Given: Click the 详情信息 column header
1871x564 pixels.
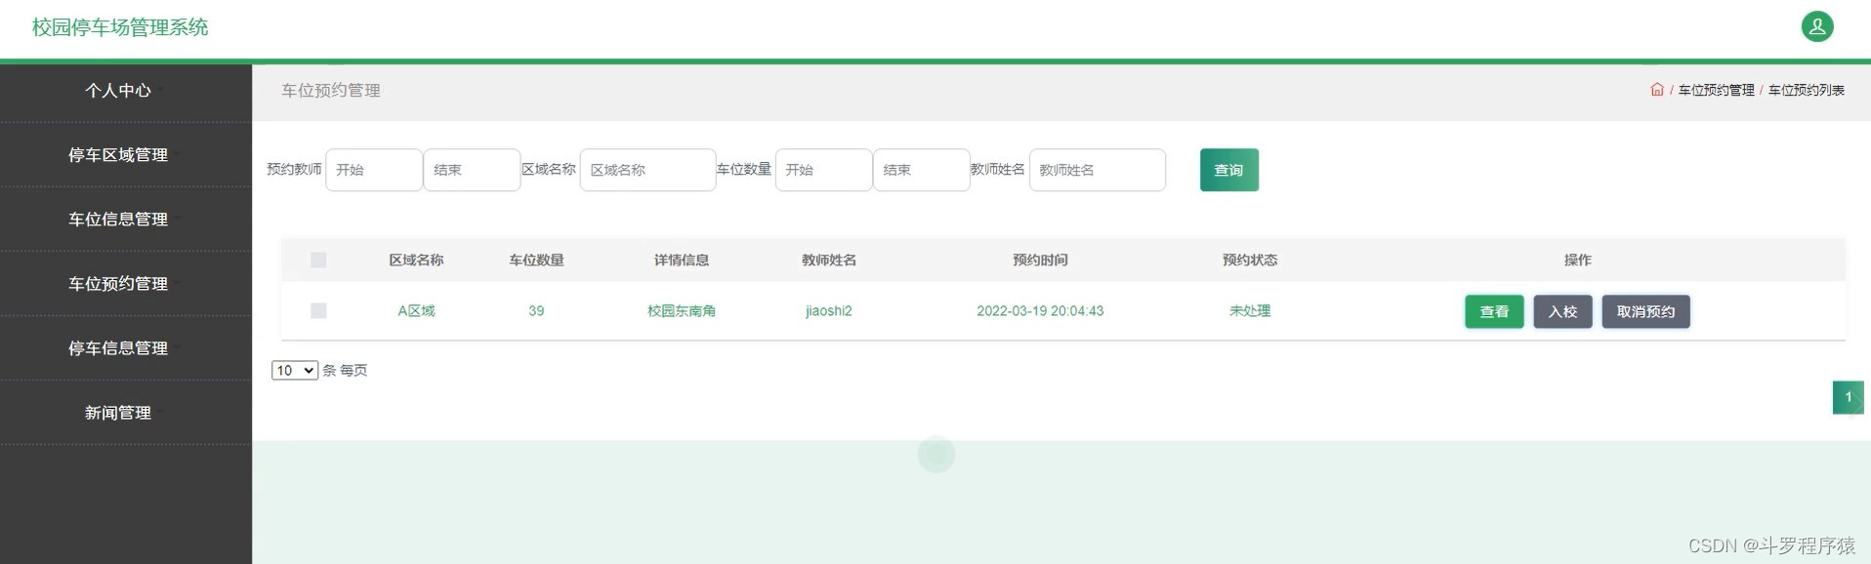Looking at the screenshot, I should pos(682,260).
